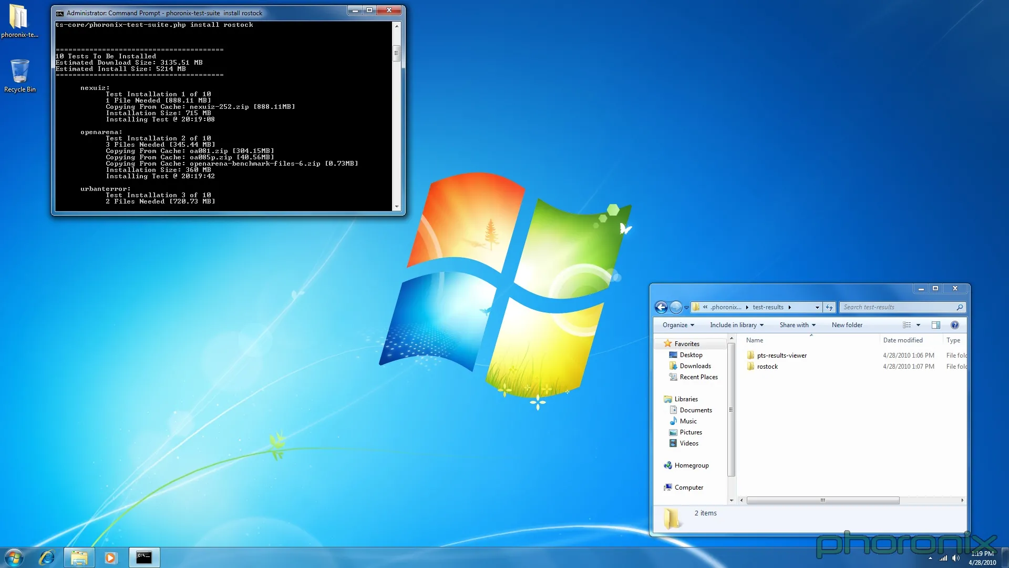The height and width of the screenshot is (568, 1009).
Task: Click the Explorer Forward arrow button
Action: [676, 307]
